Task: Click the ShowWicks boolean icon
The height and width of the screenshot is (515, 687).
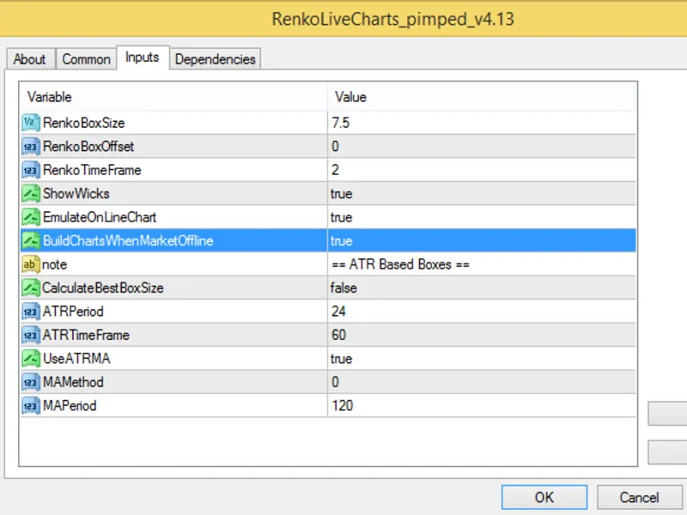Action: (x=31, y=194)
